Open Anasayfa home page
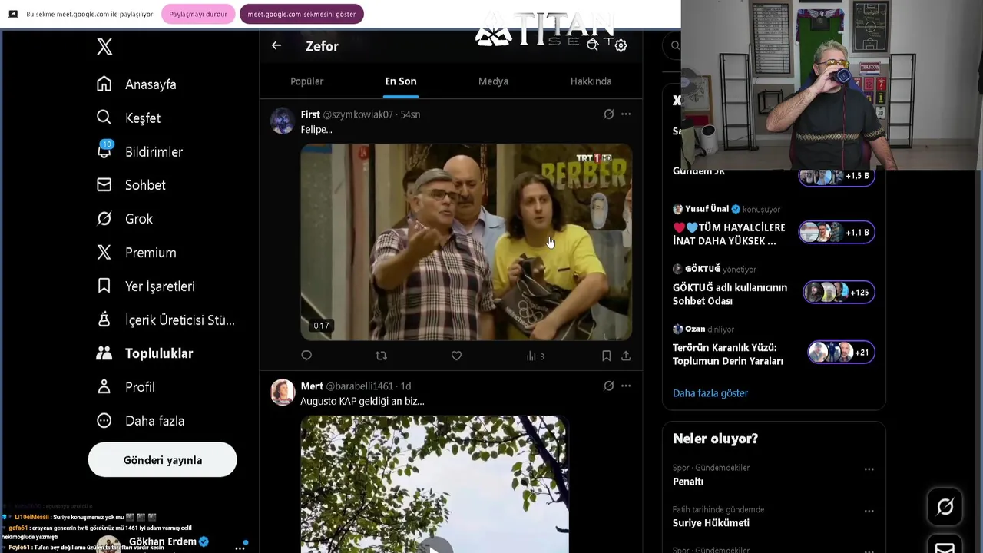This screenshot has height=553, width=983. pyautogui.click(x=137, y=84)
